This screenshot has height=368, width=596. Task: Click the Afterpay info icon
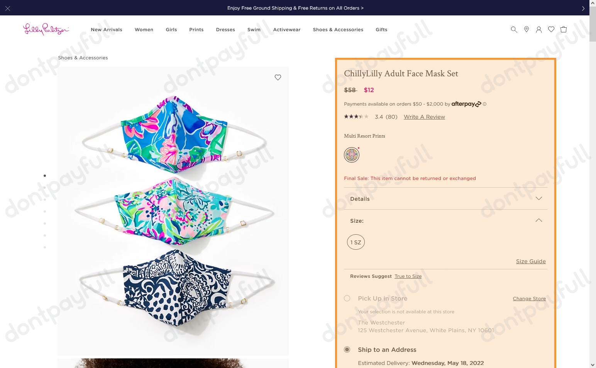(484, 104)
